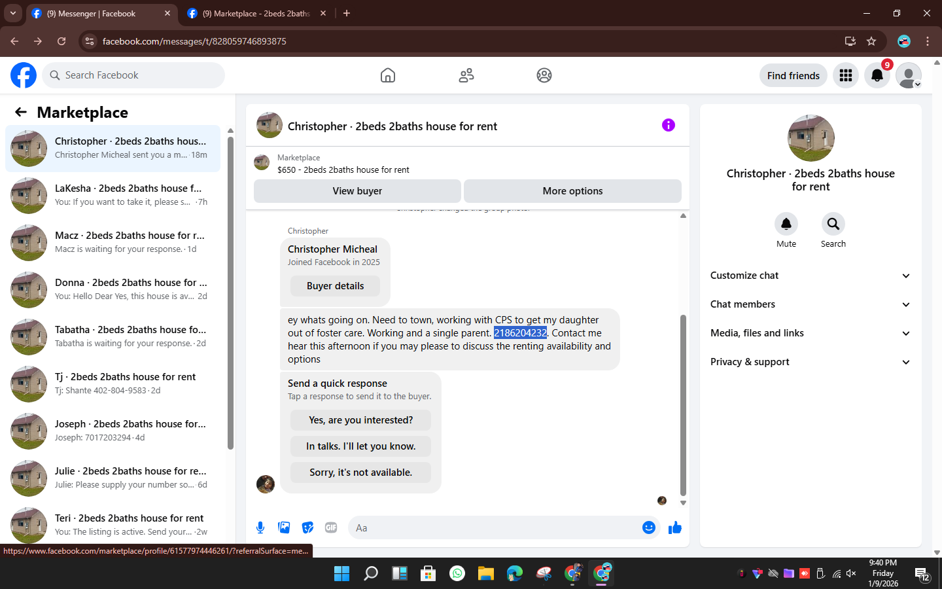942x589 pixels.
Task: Open the menu grid icon
Action: click(x=846, y=75)
